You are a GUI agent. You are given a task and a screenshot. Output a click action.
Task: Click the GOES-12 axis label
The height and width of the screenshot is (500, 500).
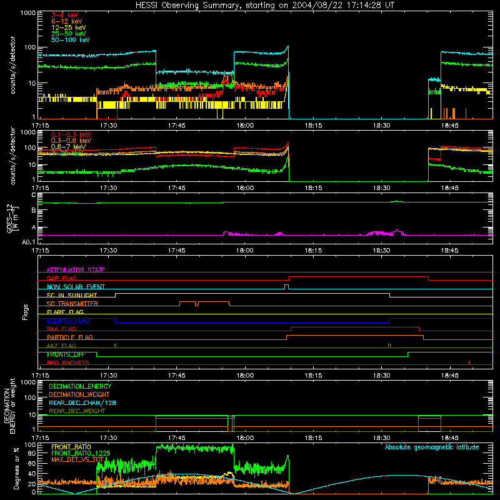click(12, 218)
